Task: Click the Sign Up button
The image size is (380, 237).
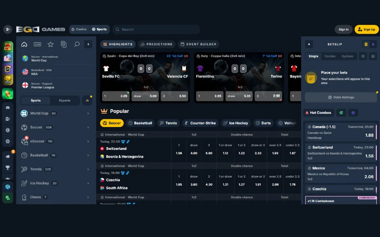Action: click(x=366, y=29)
